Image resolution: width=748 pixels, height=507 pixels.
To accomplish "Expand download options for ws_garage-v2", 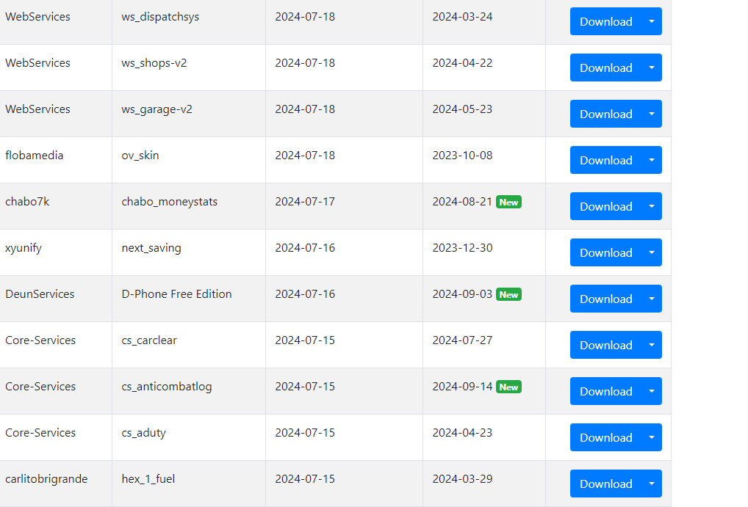I will click(652, 114).
